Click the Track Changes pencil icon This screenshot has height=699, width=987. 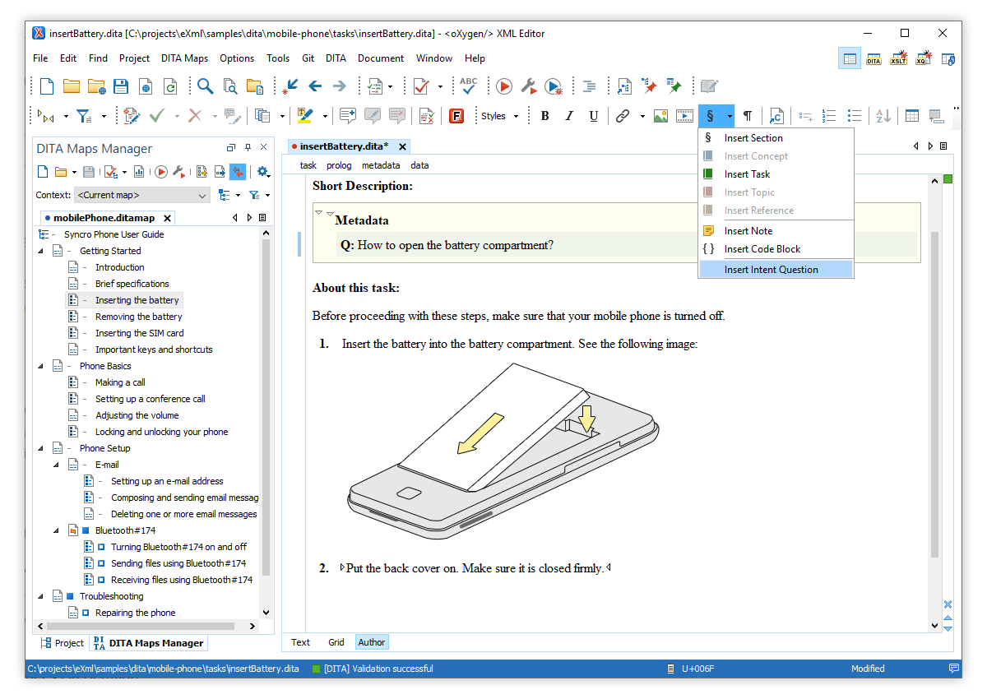pos(132,116)
